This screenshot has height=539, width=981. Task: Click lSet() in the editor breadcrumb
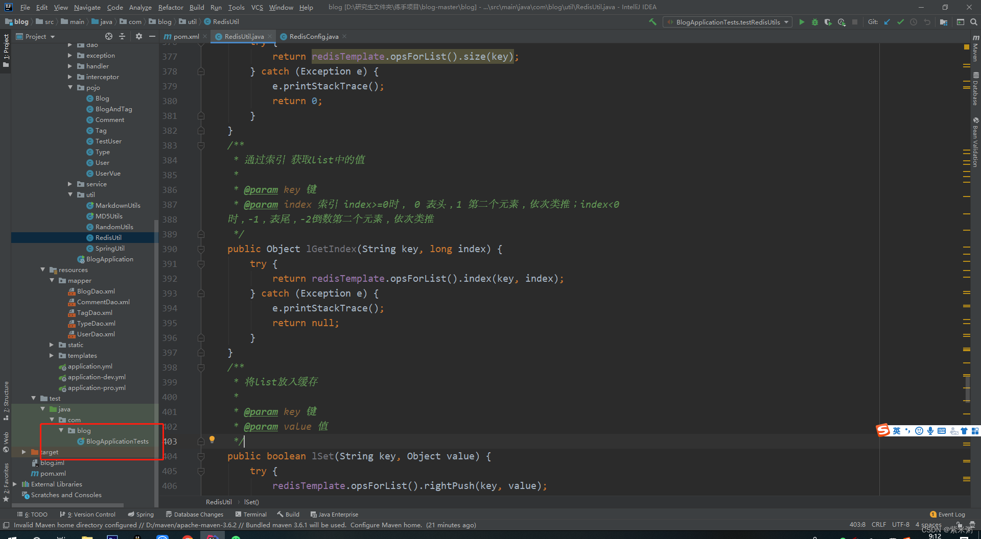tap(251, 502)
